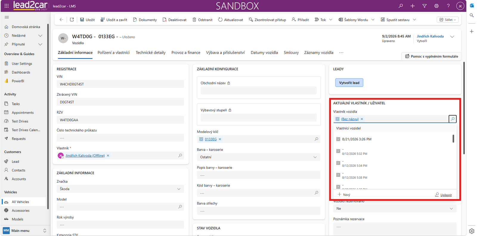Open Smlouvy tab
The image size is (477, 236).
[291, 52]
